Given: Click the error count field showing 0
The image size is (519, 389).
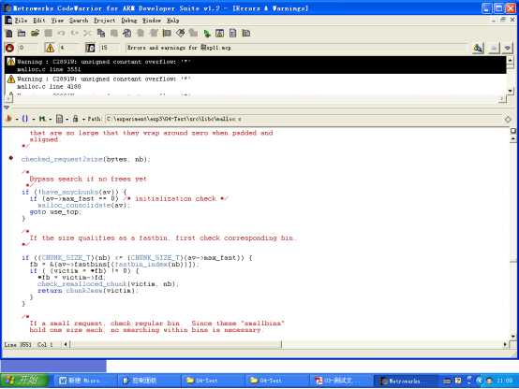Looking at the screenshot, I should [27, 48].
